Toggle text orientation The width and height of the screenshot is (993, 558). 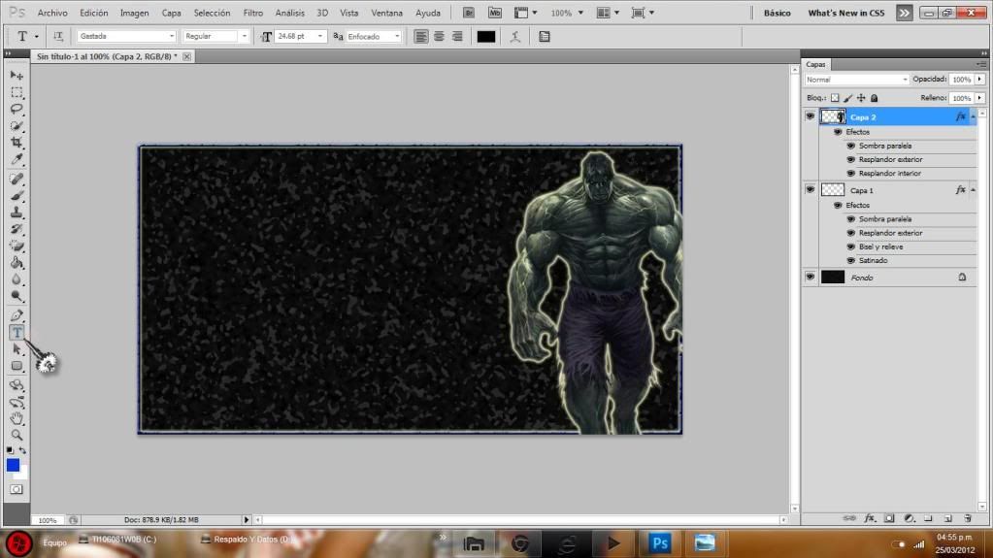pyautogui.click(x=58, y=37)
